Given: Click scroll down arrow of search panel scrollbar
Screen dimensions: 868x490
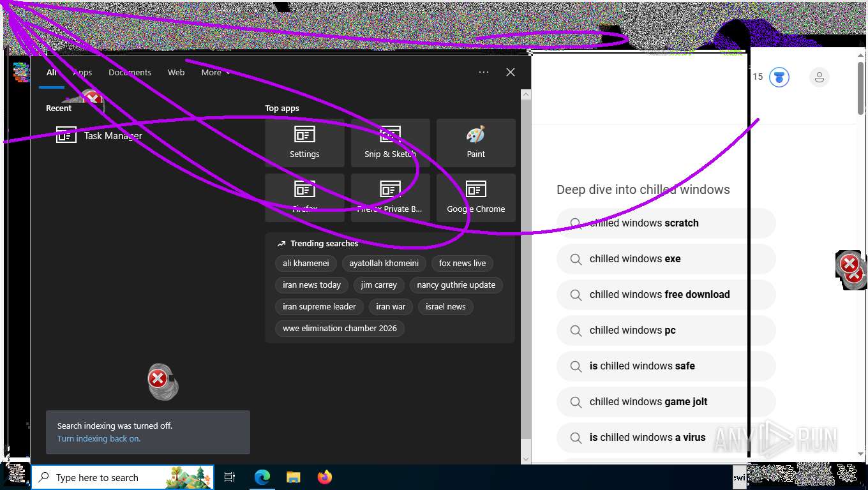Looking at the screenshot, I should (526, 459).
